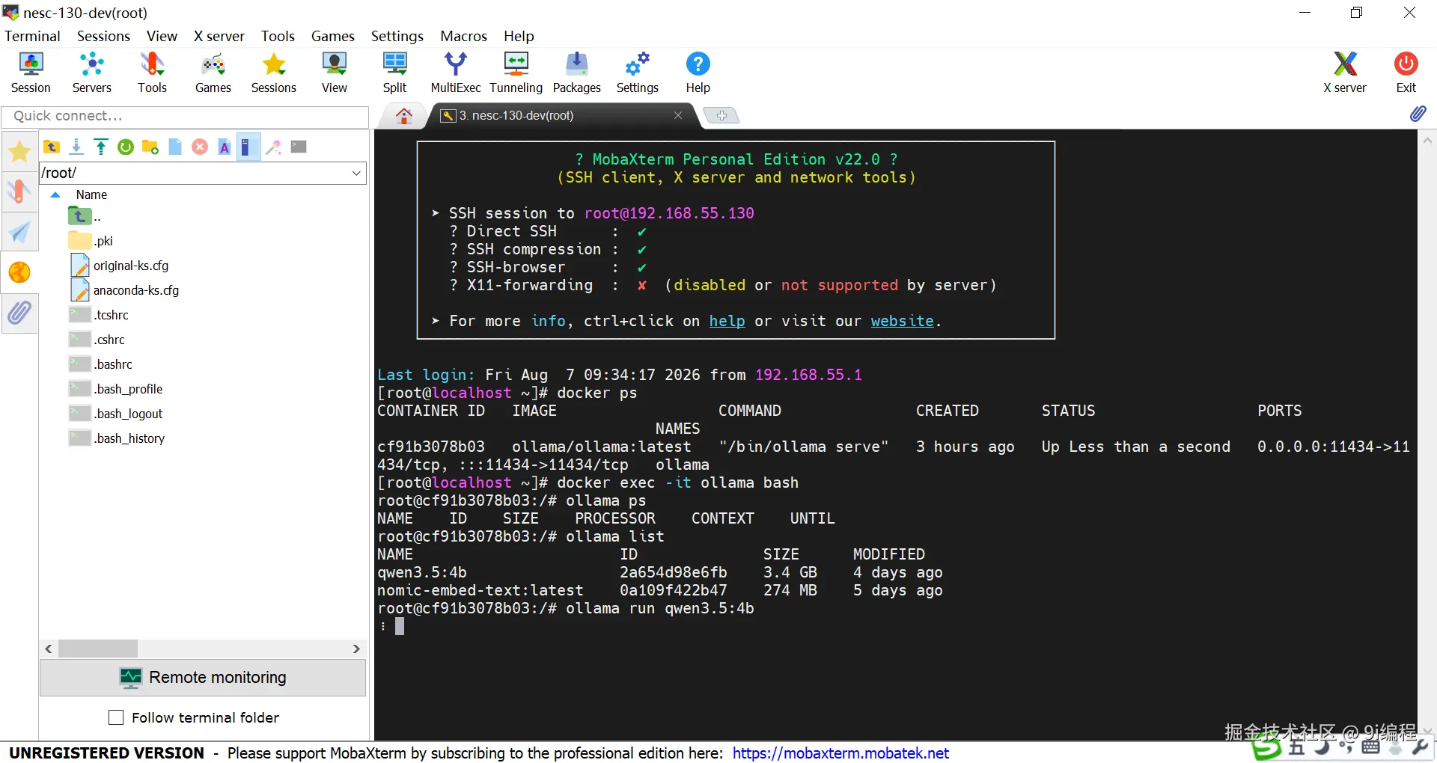The width and height of the screenshot is (1437, 763).
Task: Delete the selected file with red X icon
Action: [x=200, y=147]
